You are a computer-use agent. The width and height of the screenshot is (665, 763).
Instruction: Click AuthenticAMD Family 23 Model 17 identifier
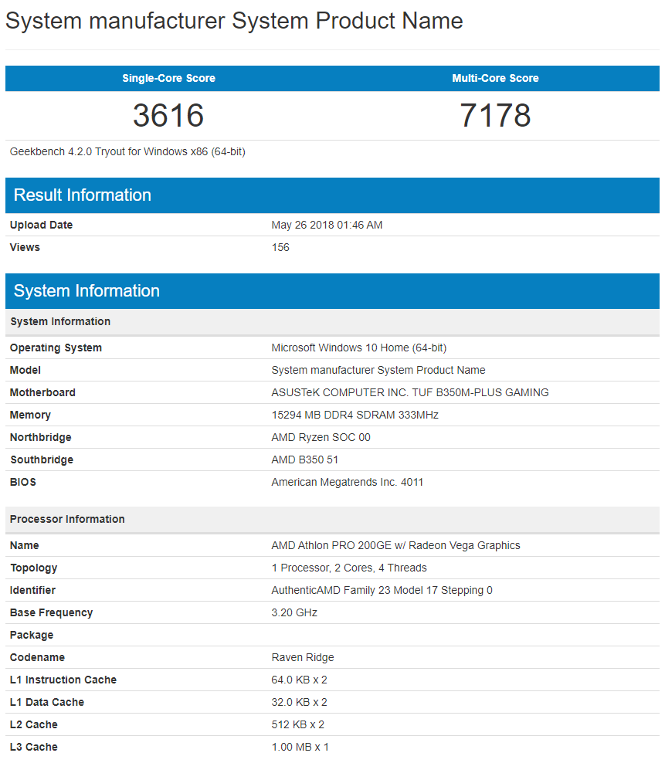382,590
